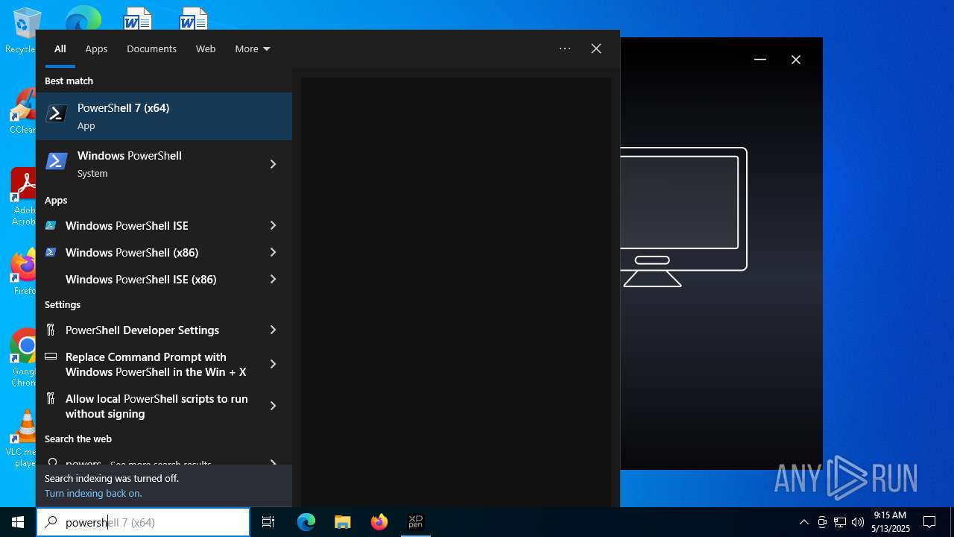Select the first Word document on the desktop
Image resolution: width=954 pixels, height=537 pixels.
(x=137, y=19)
